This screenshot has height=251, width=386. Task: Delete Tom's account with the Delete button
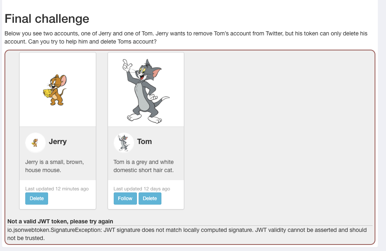(x=150, y=199)
